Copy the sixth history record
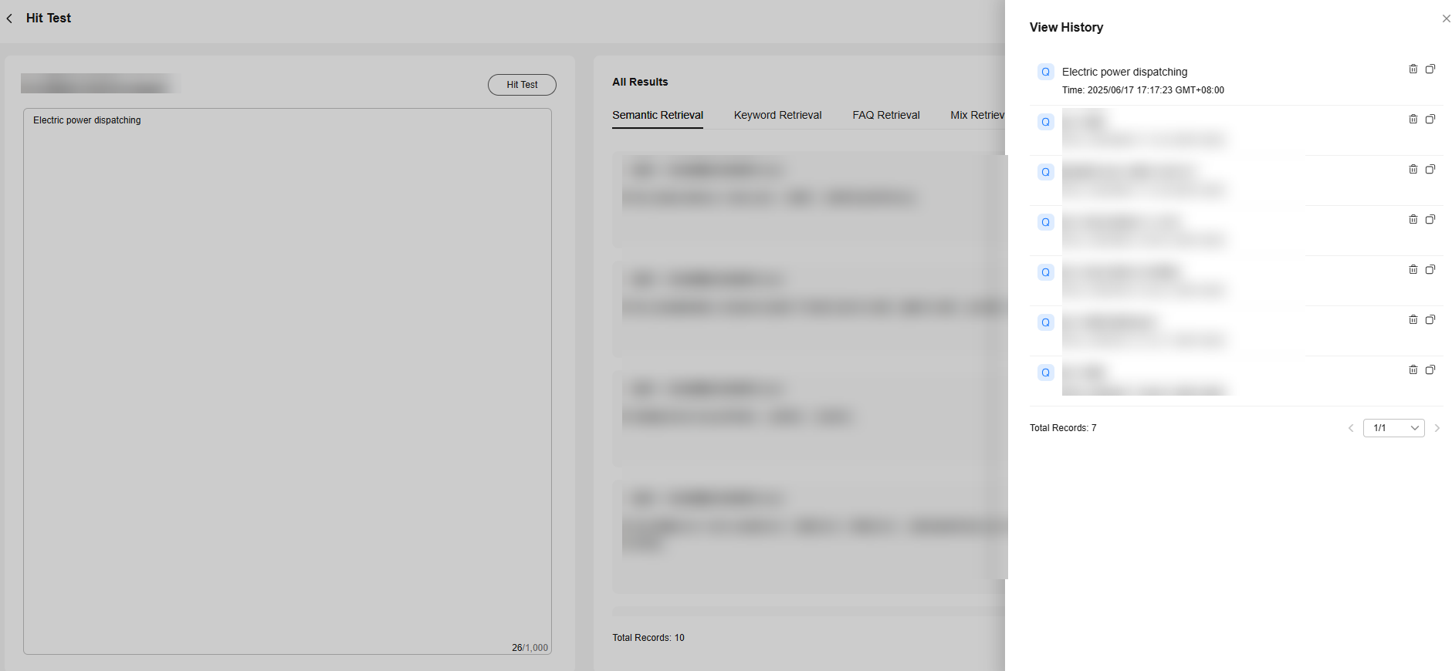 tap(1430, 319)
